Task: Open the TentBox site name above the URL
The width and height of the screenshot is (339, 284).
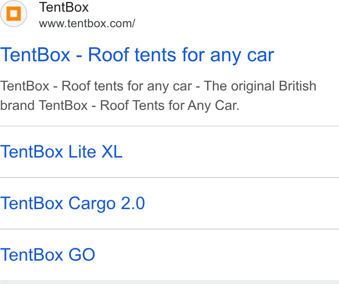Action: 64,7
